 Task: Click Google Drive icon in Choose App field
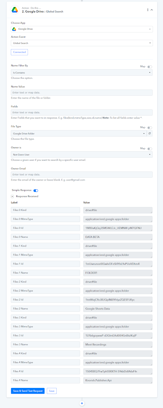click(14, 29)
